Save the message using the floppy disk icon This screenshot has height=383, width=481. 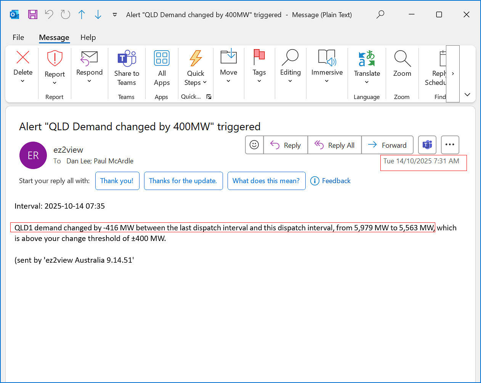[x=33, y=14]
